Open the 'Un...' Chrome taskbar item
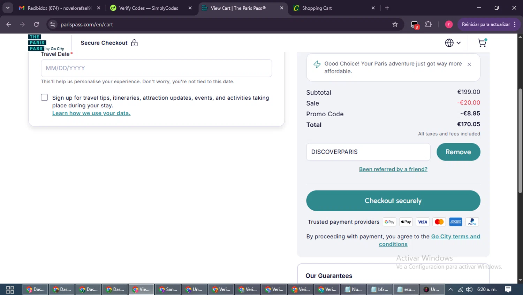This screenshot has height=295, width=523. (195, 289)
